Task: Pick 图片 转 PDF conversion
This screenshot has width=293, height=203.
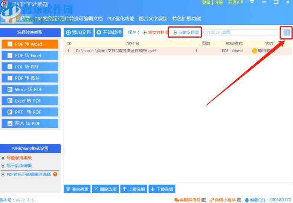Action: [x=30, y=123]
